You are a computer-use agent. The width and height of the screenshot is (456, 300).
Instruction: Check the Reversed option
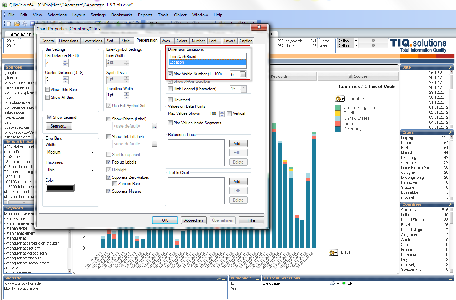pos(171,100)
